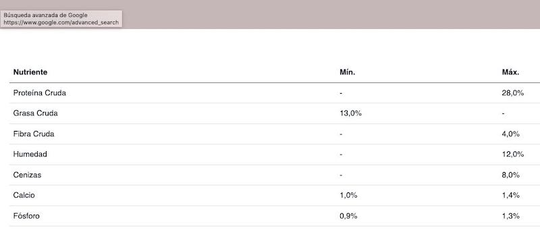The height and width of the screenshot is (245, 540).
Task: Select the Humedad row label
Action: [30, 155]
